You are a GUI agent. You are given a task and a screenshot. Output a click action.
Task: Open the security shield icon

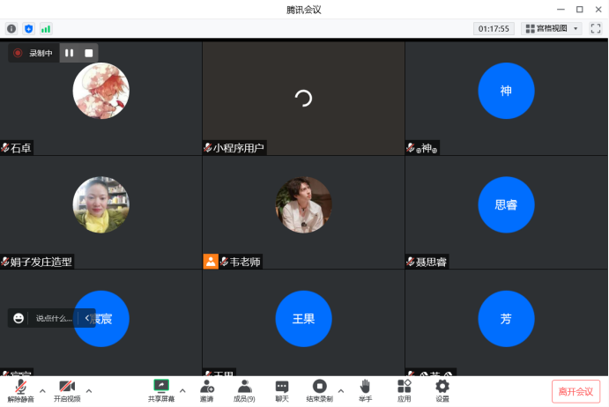pos(28,29)
